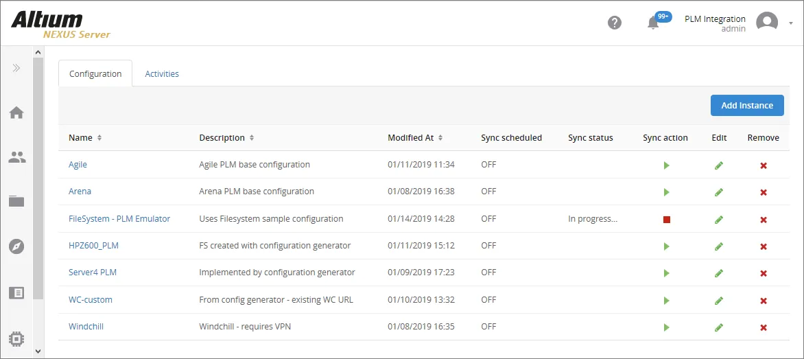The image size is (804, 359).
Task: Stop sync for FileSystem - PLM Emulator
Action: [x=666, y=220]
